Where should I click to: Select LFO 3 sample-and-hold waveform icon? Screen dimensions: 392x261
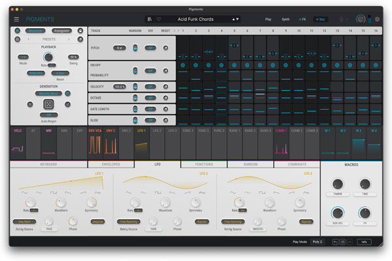(x=306, y=192)
